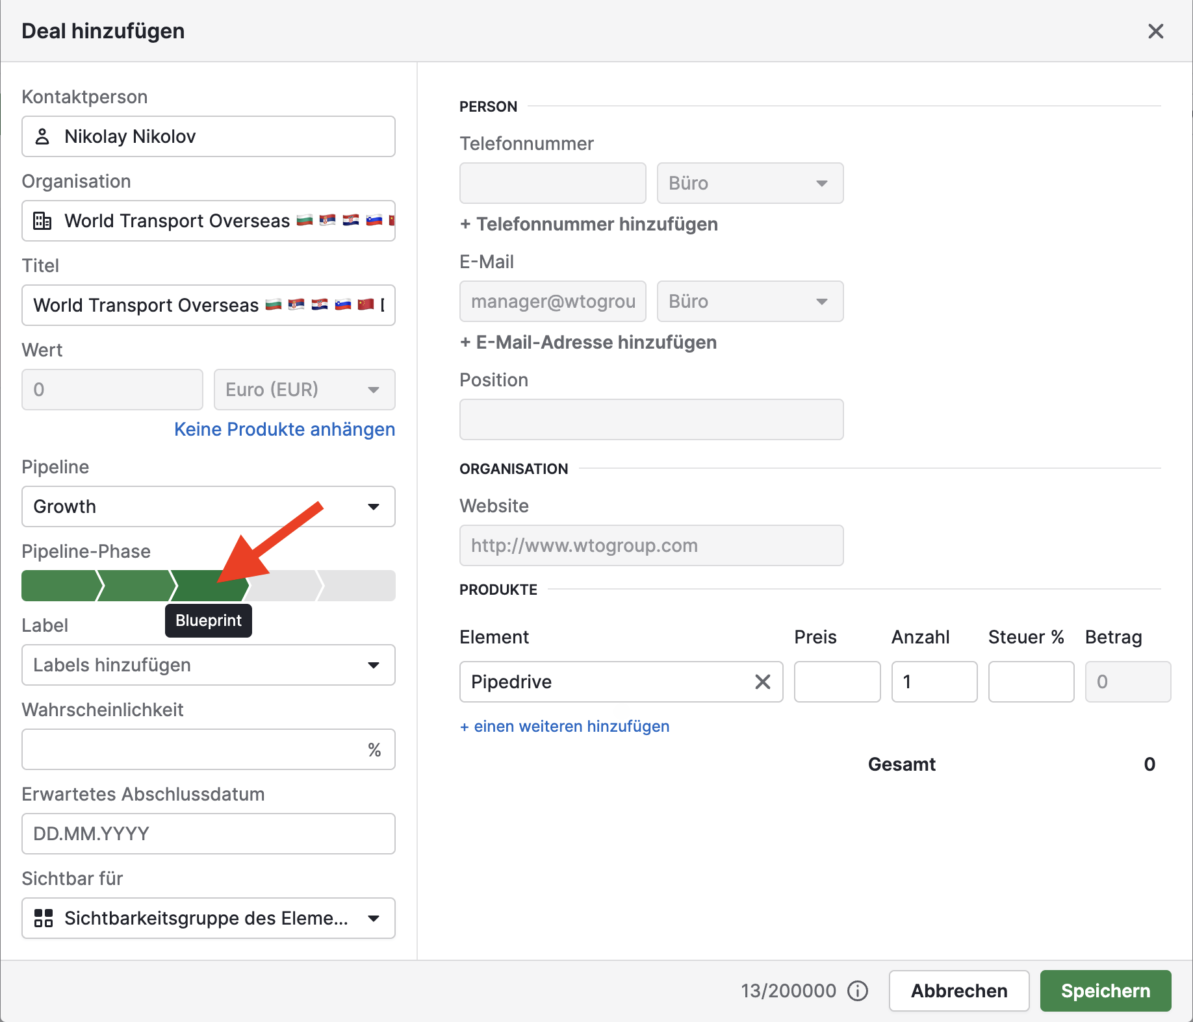
Task: Open the Büro dropdown next to phone number
Action: [750, 183]
